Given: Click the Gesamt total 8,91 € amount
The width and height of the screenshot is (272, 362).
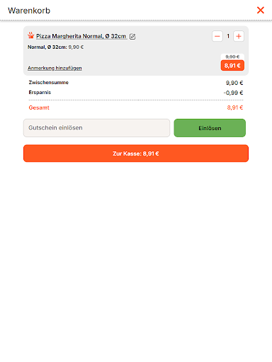Looking at the screenshot, I should tap(235, 107).
